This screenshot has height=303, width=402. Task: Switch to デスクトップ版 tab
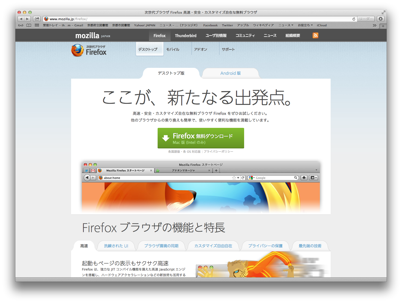pos(171,73)
